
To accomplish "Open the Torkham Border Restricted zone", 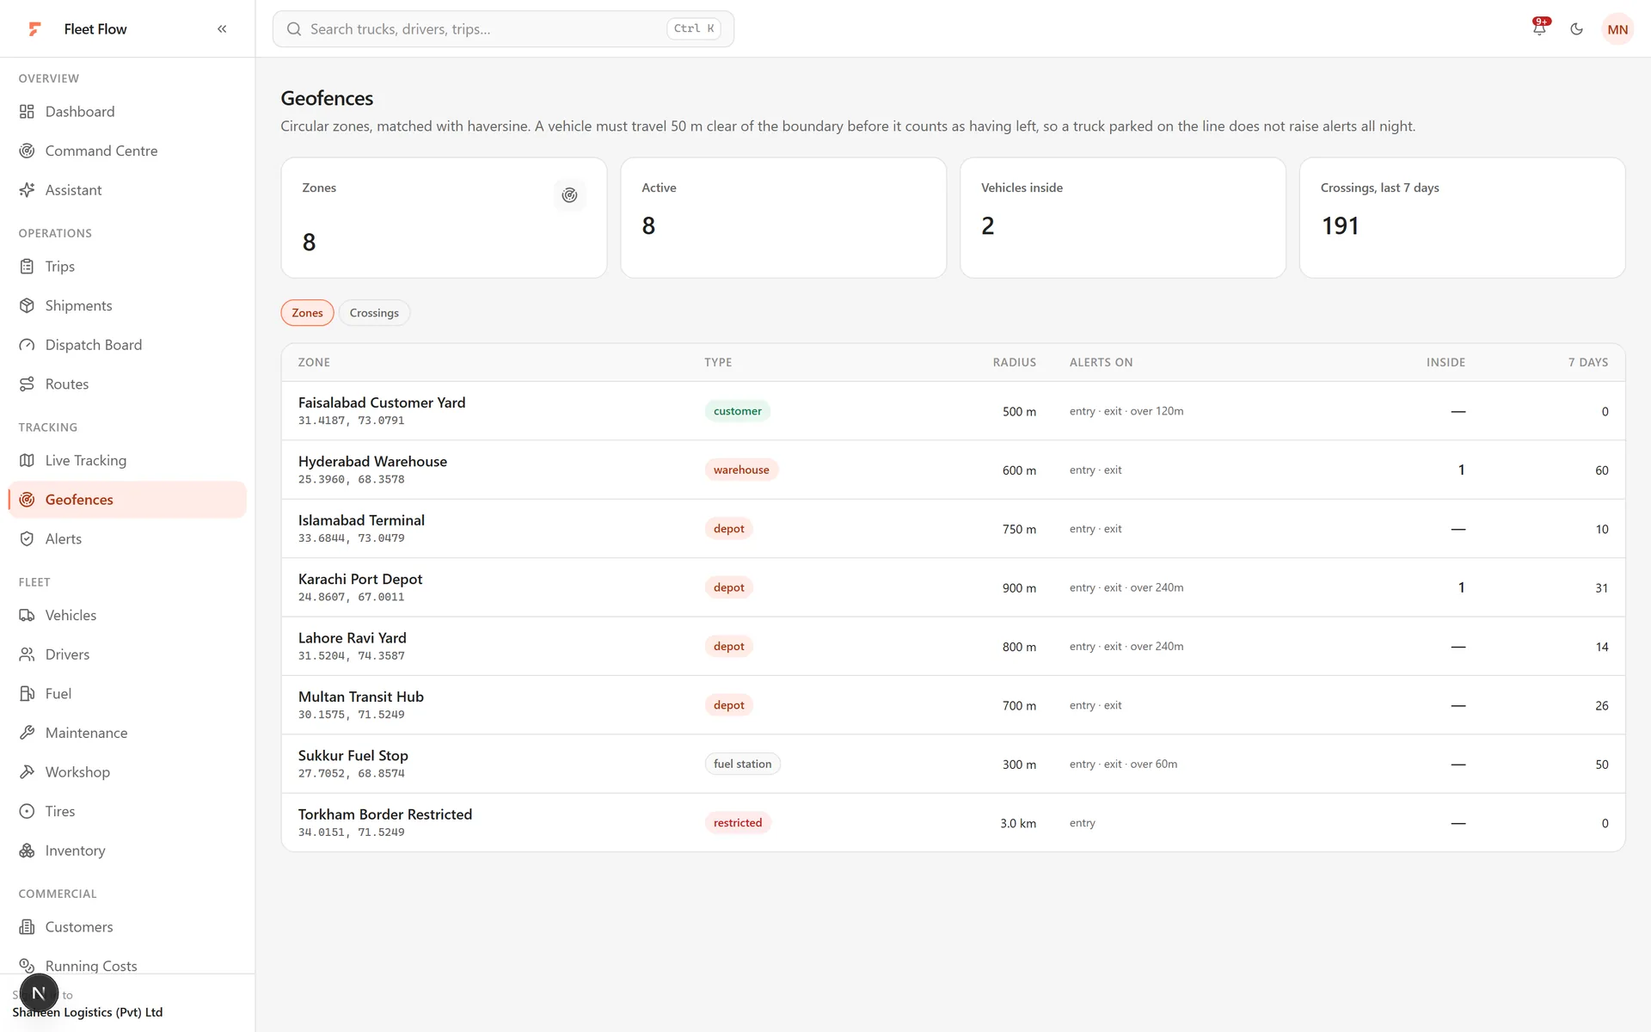I will 953,823.
